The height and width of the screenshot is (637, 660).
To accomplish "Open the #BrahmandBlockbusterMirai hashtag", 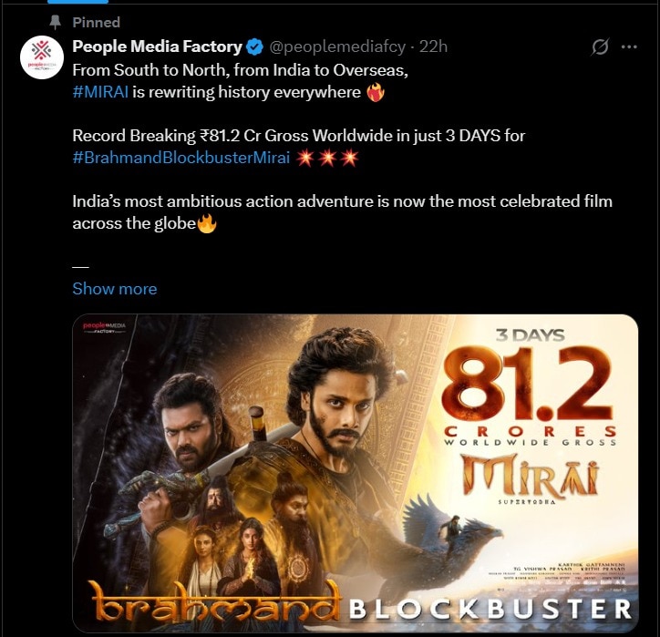I will pyautogui.click(x=181, y=158).
